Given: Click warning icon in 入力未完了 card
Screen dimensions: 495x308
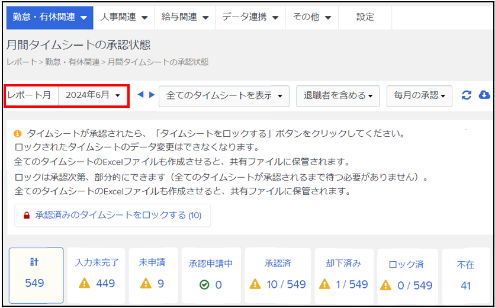Looking at the screenshot, I should [85, 283].
